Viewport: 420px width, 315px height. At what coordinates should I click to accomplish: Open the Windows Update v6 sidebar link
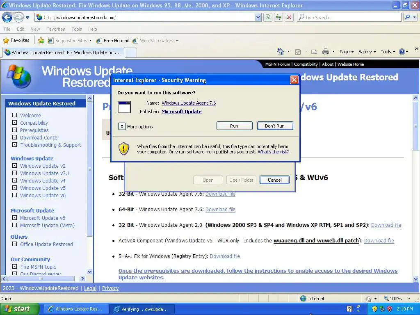tap(43, 196)
